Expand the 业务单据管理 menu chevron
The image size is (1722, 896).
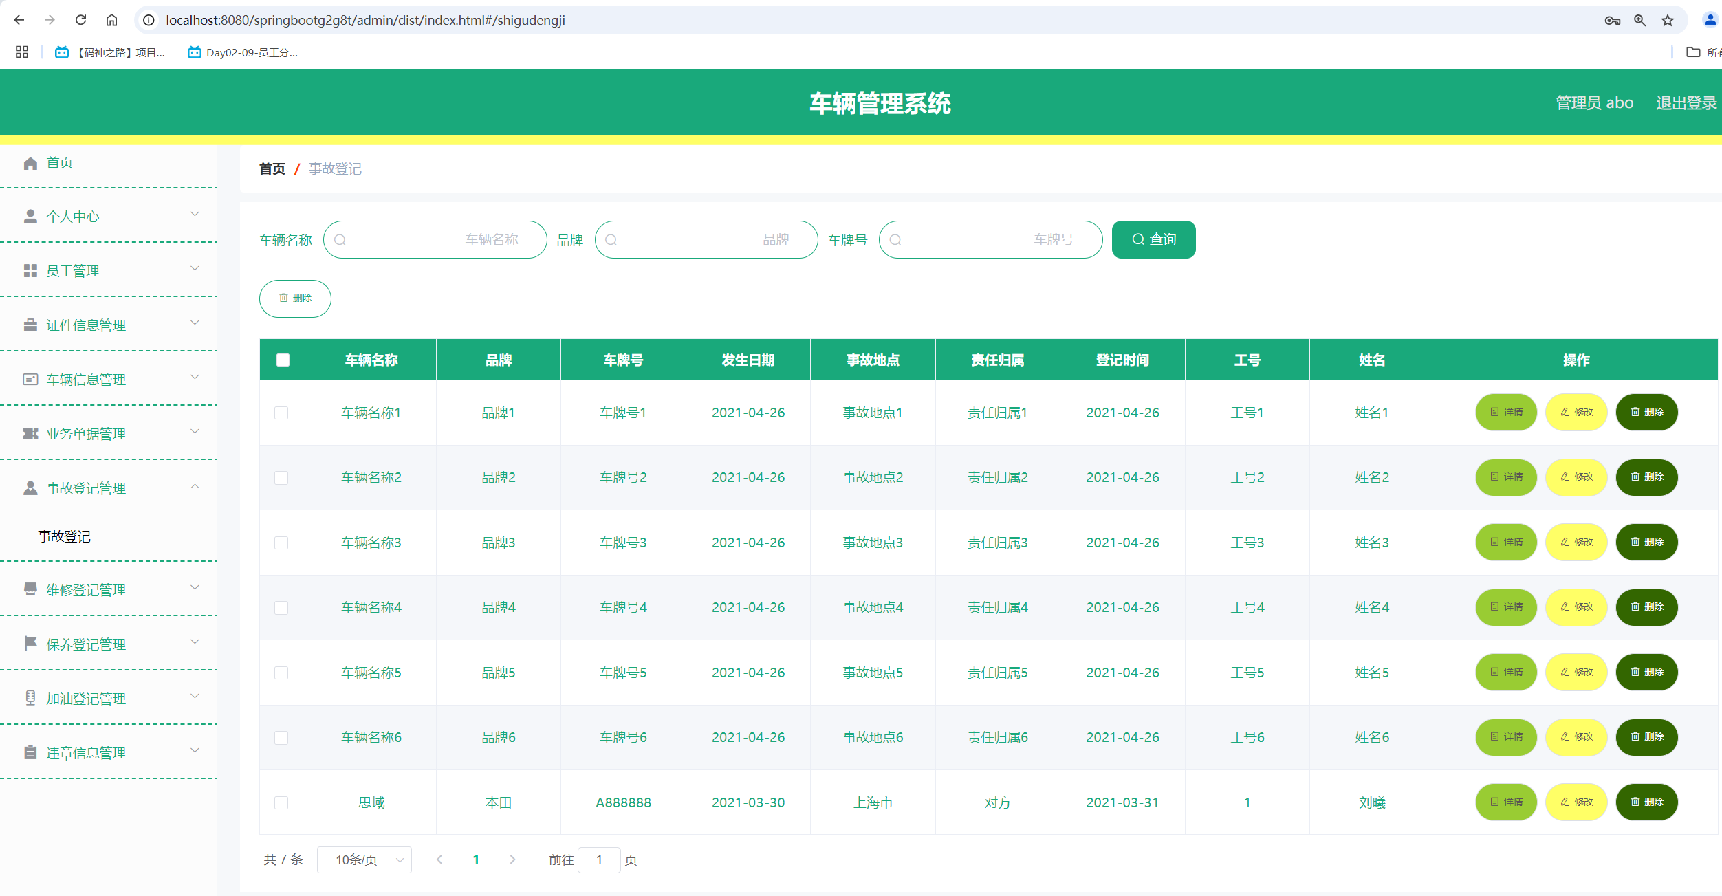point(195,432)
